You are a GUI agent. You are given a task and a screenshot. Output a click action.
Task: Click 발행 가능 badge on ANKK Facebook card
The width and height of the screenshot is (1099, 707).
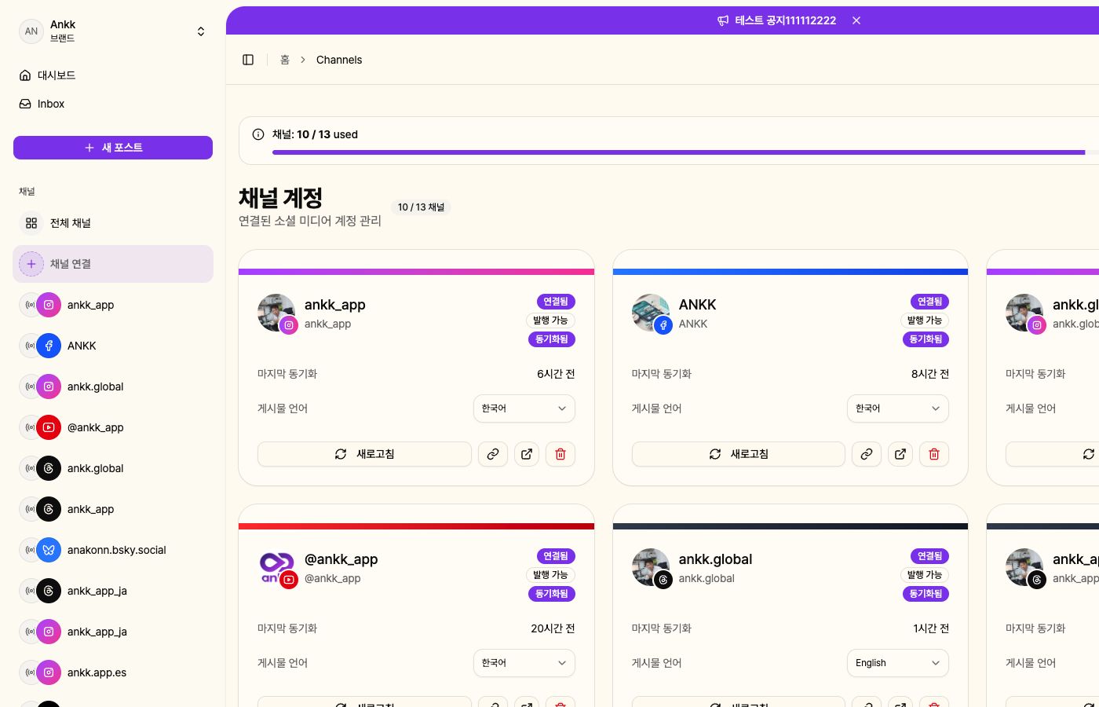(924, 321)
